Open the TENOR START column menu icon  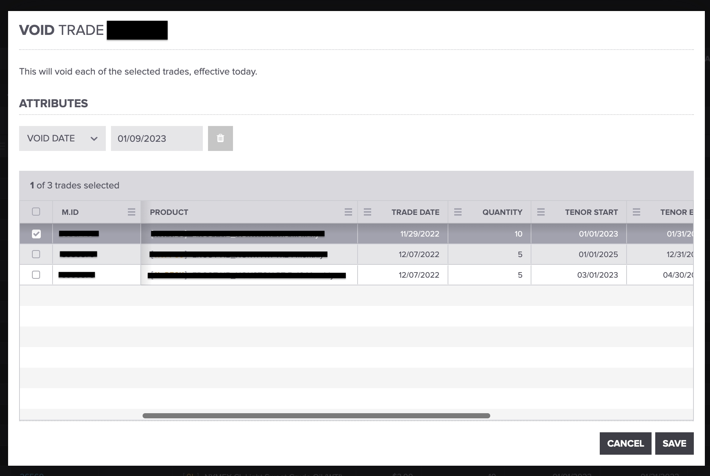pos(541,212)
